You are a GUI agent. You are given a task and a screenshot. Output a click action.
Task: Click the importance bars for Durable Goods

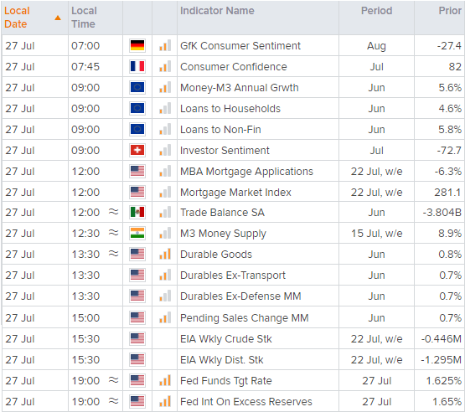pyautogui.click(x=165, y=254)
